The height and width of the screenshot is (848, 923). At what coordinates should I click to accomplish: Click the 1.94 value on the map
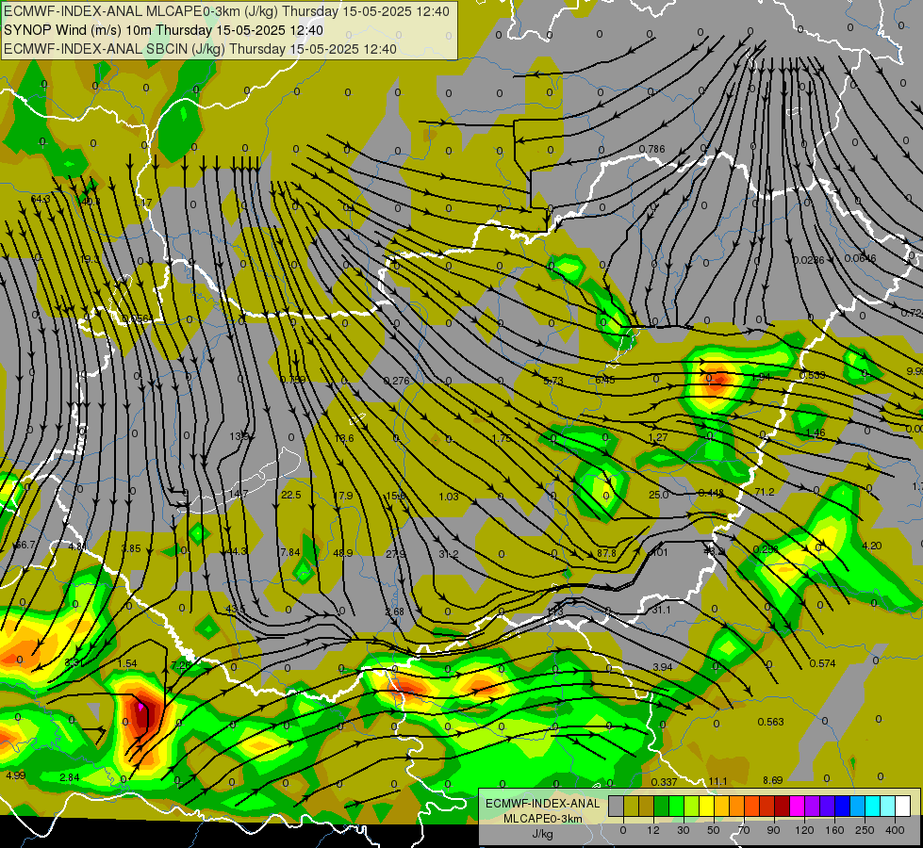(761, 377)
